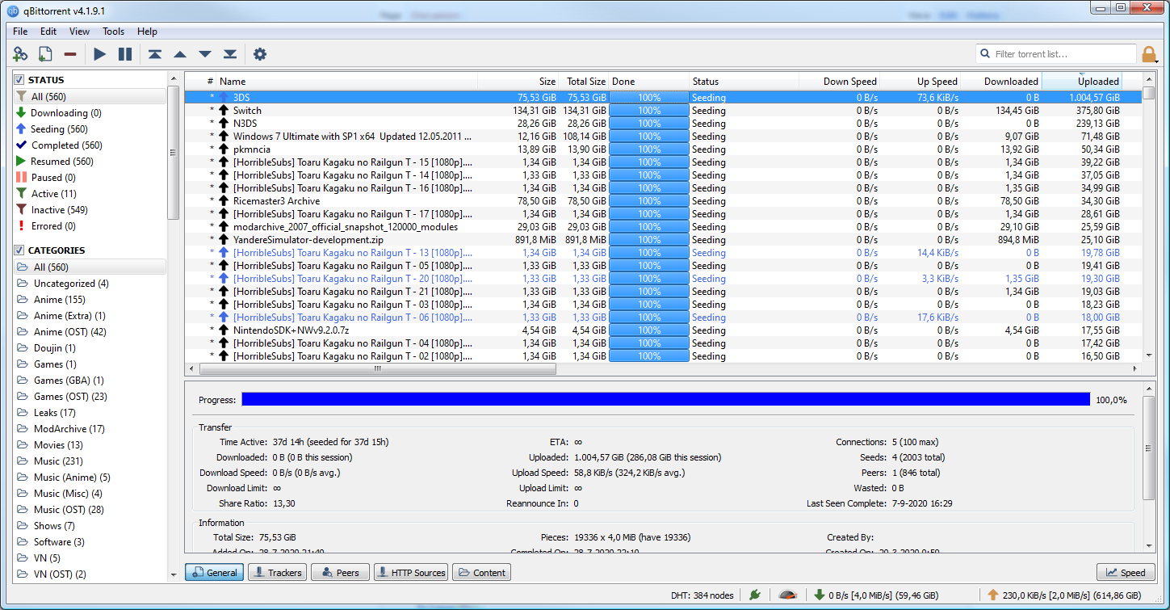The image size is (1170, 610).
Task: Filter by Inactive (549) status
Action: 51,210
